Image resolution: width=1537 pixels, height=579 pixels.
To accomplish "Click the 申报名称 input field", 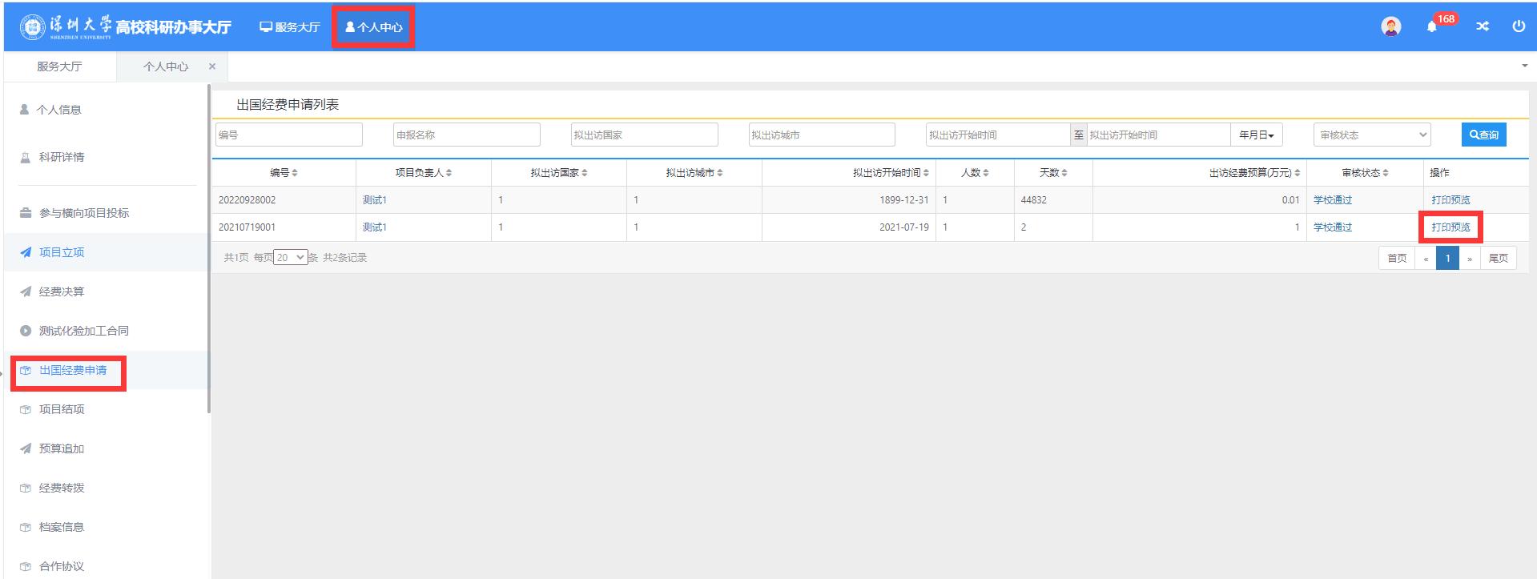I will point(466,135).
